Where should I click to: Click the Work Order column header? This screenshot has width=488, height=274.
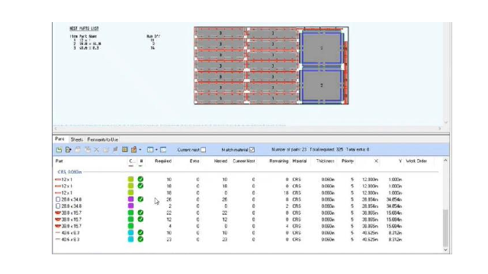[416, 161]
